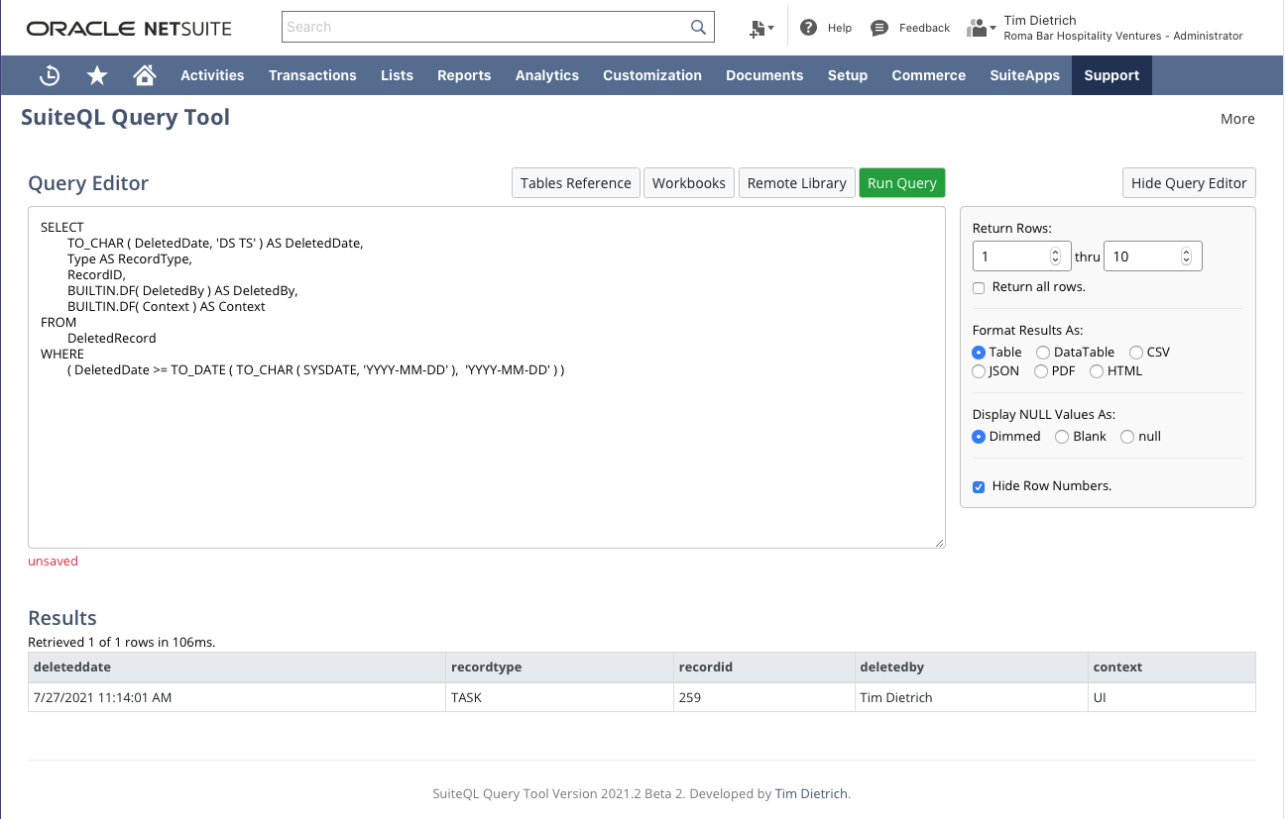This screenshot has height=819, width=1285.
Task: Click the deleteddate column header
Action: (x=238, y=667)
